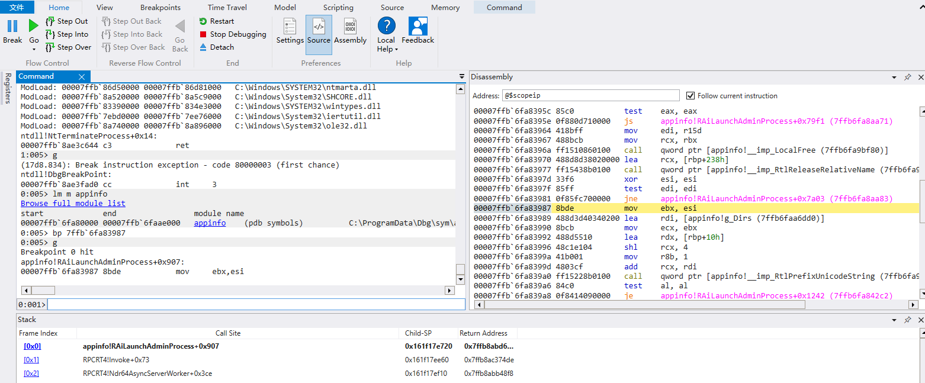Click the Call Site column header
The height and width of the screenshot is (383, 925).
pyautogui.click(x=228, y=333)
